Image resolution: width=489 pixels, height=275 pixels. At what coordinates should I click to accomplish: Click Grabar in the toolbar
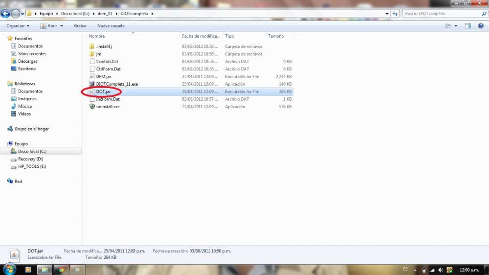point(80,26)
